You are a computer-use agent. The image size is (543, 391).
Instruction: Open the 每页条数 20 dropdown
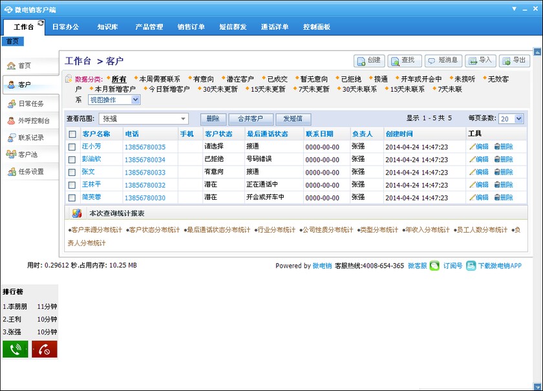[511, 119]
